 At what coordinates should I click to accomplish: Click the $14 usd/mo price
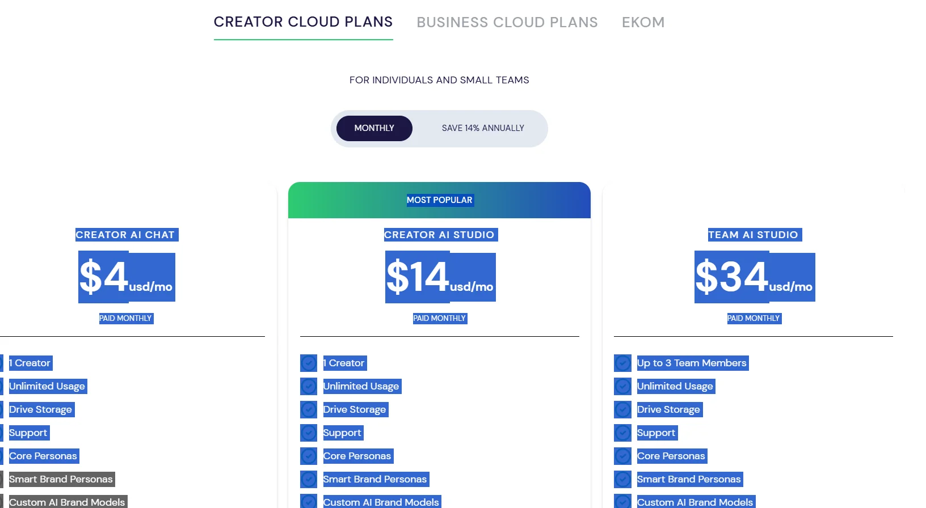440,277
